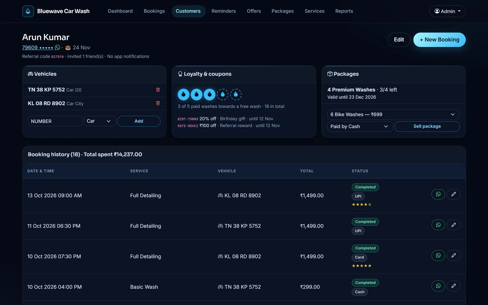Send WhatsApp for Basic Wash booking
The height and width of the screenshot is (305, 488).
pyautogui.click(x=438, y=286)
